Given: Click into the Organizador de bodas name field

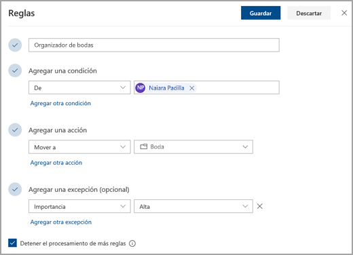Looking at the screenshot, I should [x=154, y=45].
